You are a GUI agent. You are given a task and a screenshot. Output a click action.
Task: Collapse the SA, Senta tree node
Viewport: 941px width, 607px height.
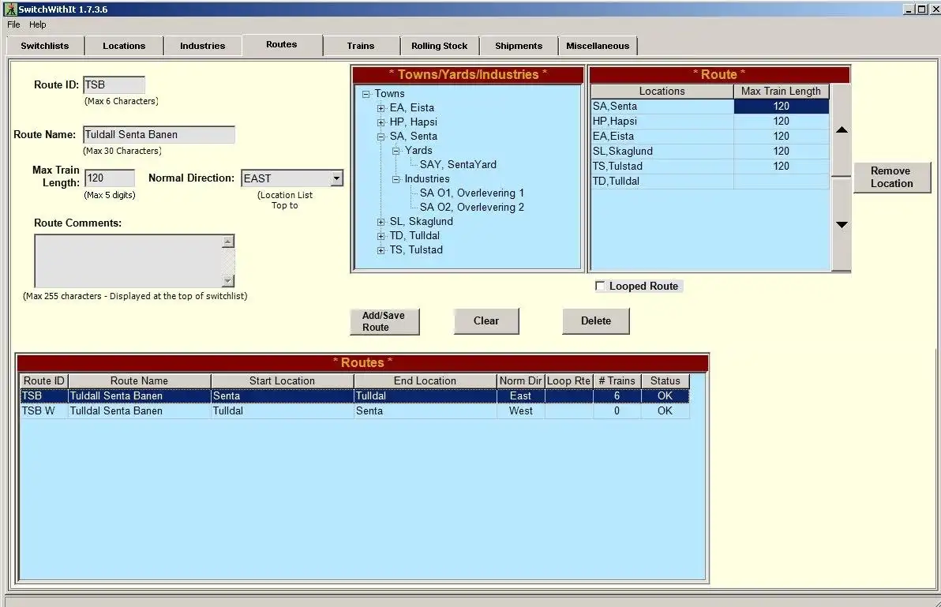[x=381, y=136]
